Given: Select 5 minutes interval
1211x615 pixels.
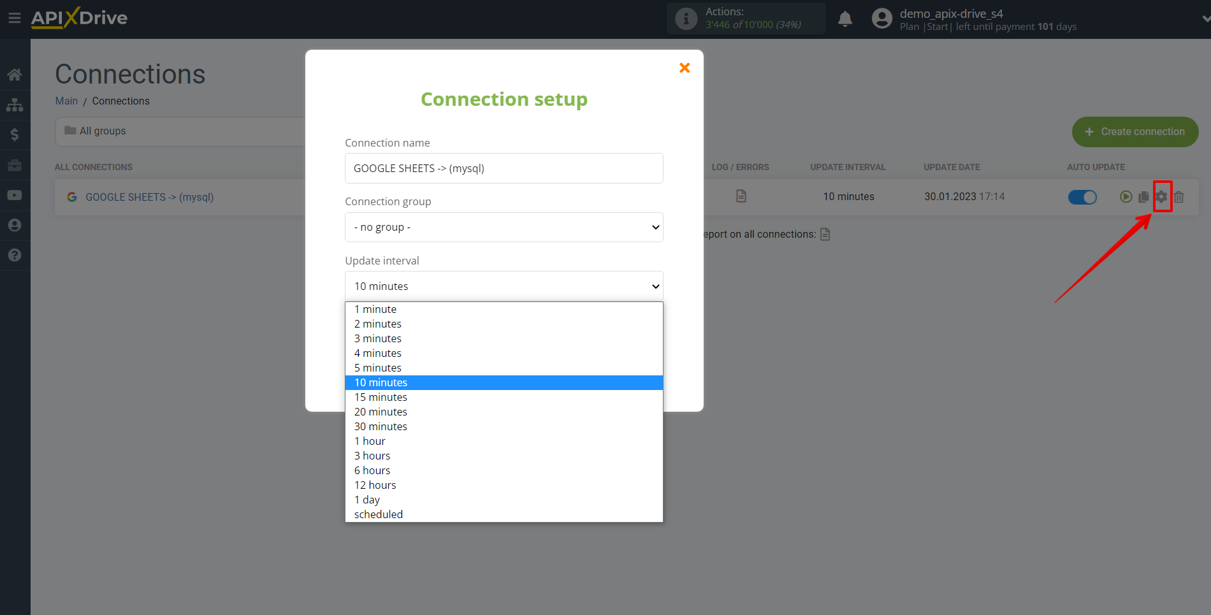Looking at the screenshot, I should (504, 368).
